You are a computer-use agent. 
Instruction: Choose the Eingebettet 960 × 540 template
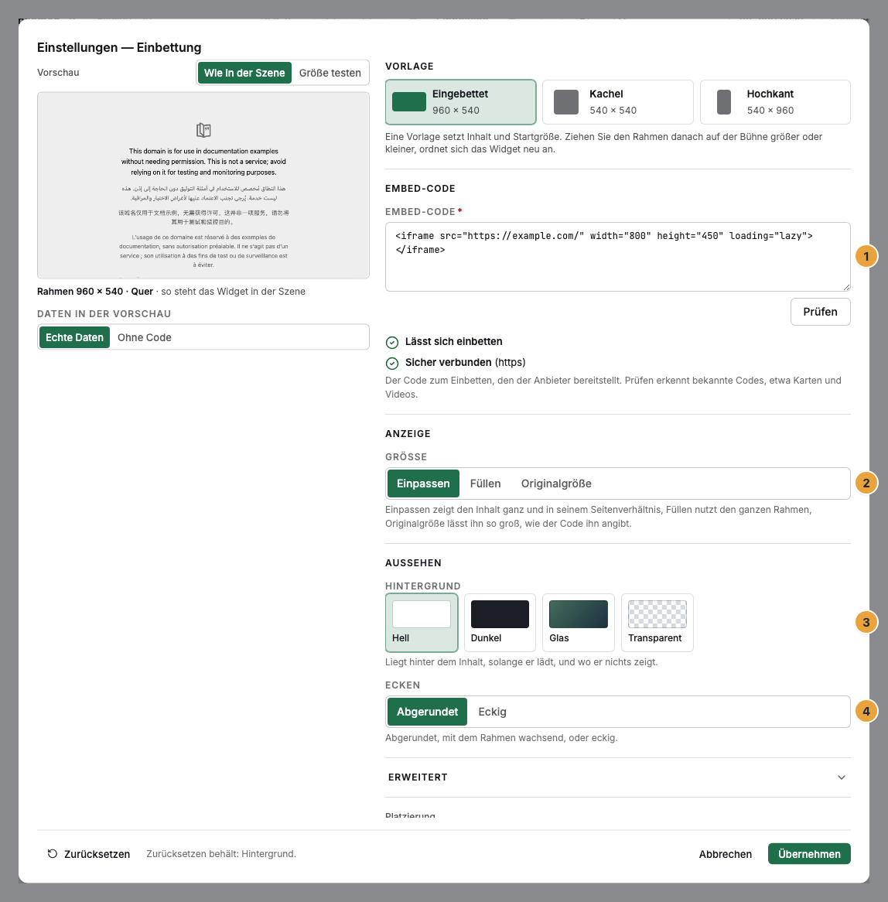461,102
